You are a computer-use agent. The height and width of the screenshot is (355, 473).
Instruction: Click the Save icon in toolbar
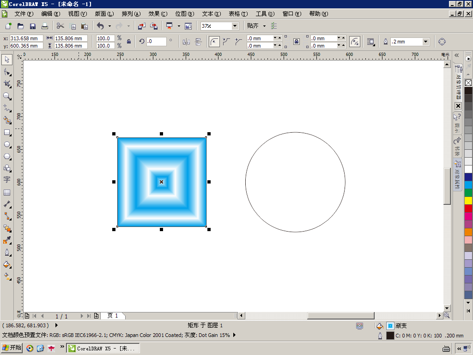(33, 26)
